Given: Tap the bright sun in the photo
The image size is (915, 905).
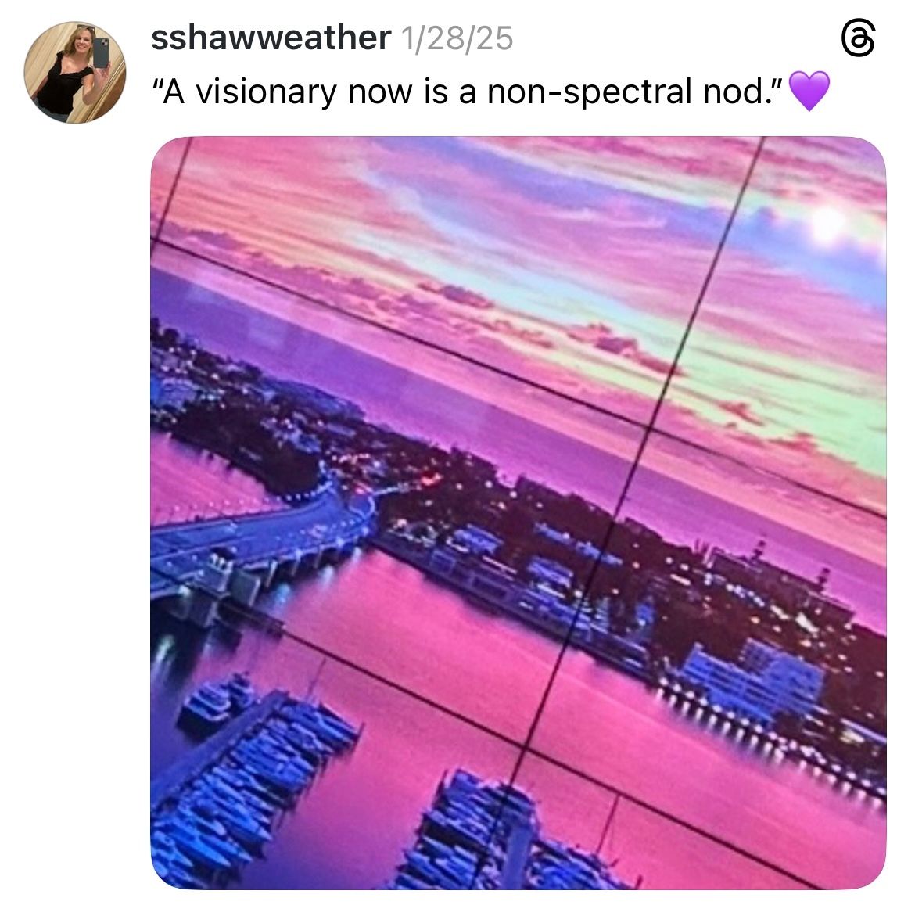Looking at the screenshot, I should 829,223.
